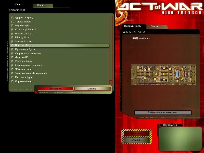Viewport: 204px width, 153px height.
Task: Click the map list scrollbar track
Action: click(111, 48)
